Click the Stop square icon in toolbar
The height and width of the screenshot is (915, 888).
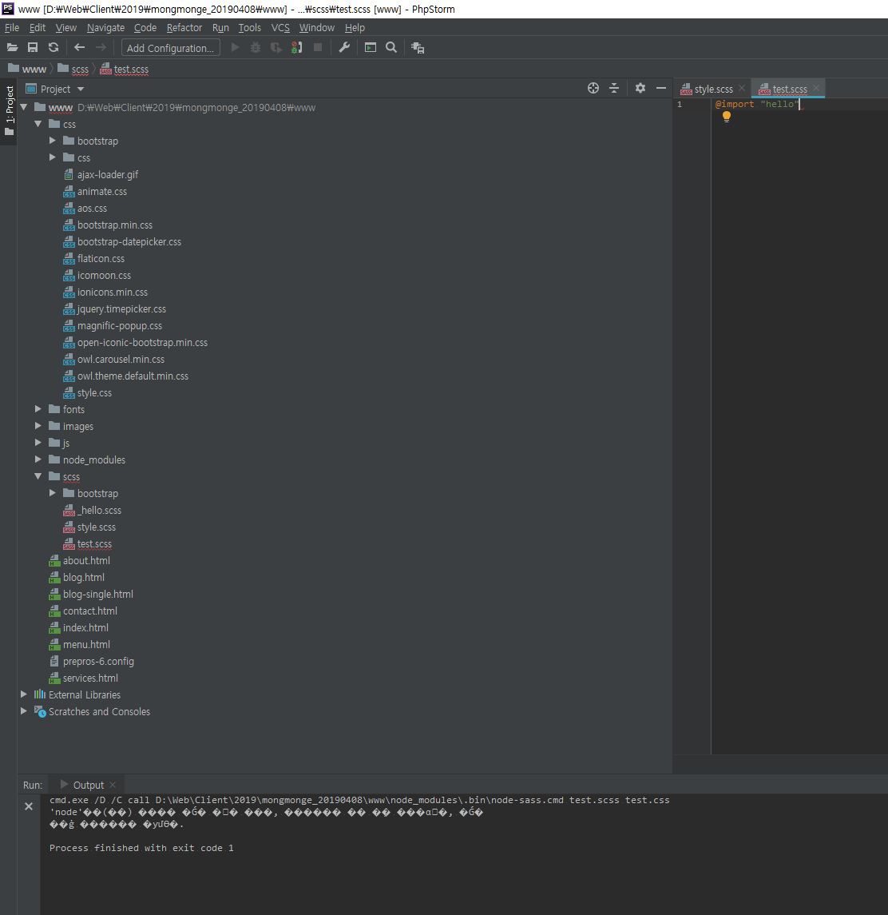[x=318, y=47]
